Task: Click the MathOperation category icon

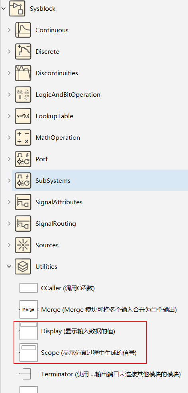Action: (23, 138)
